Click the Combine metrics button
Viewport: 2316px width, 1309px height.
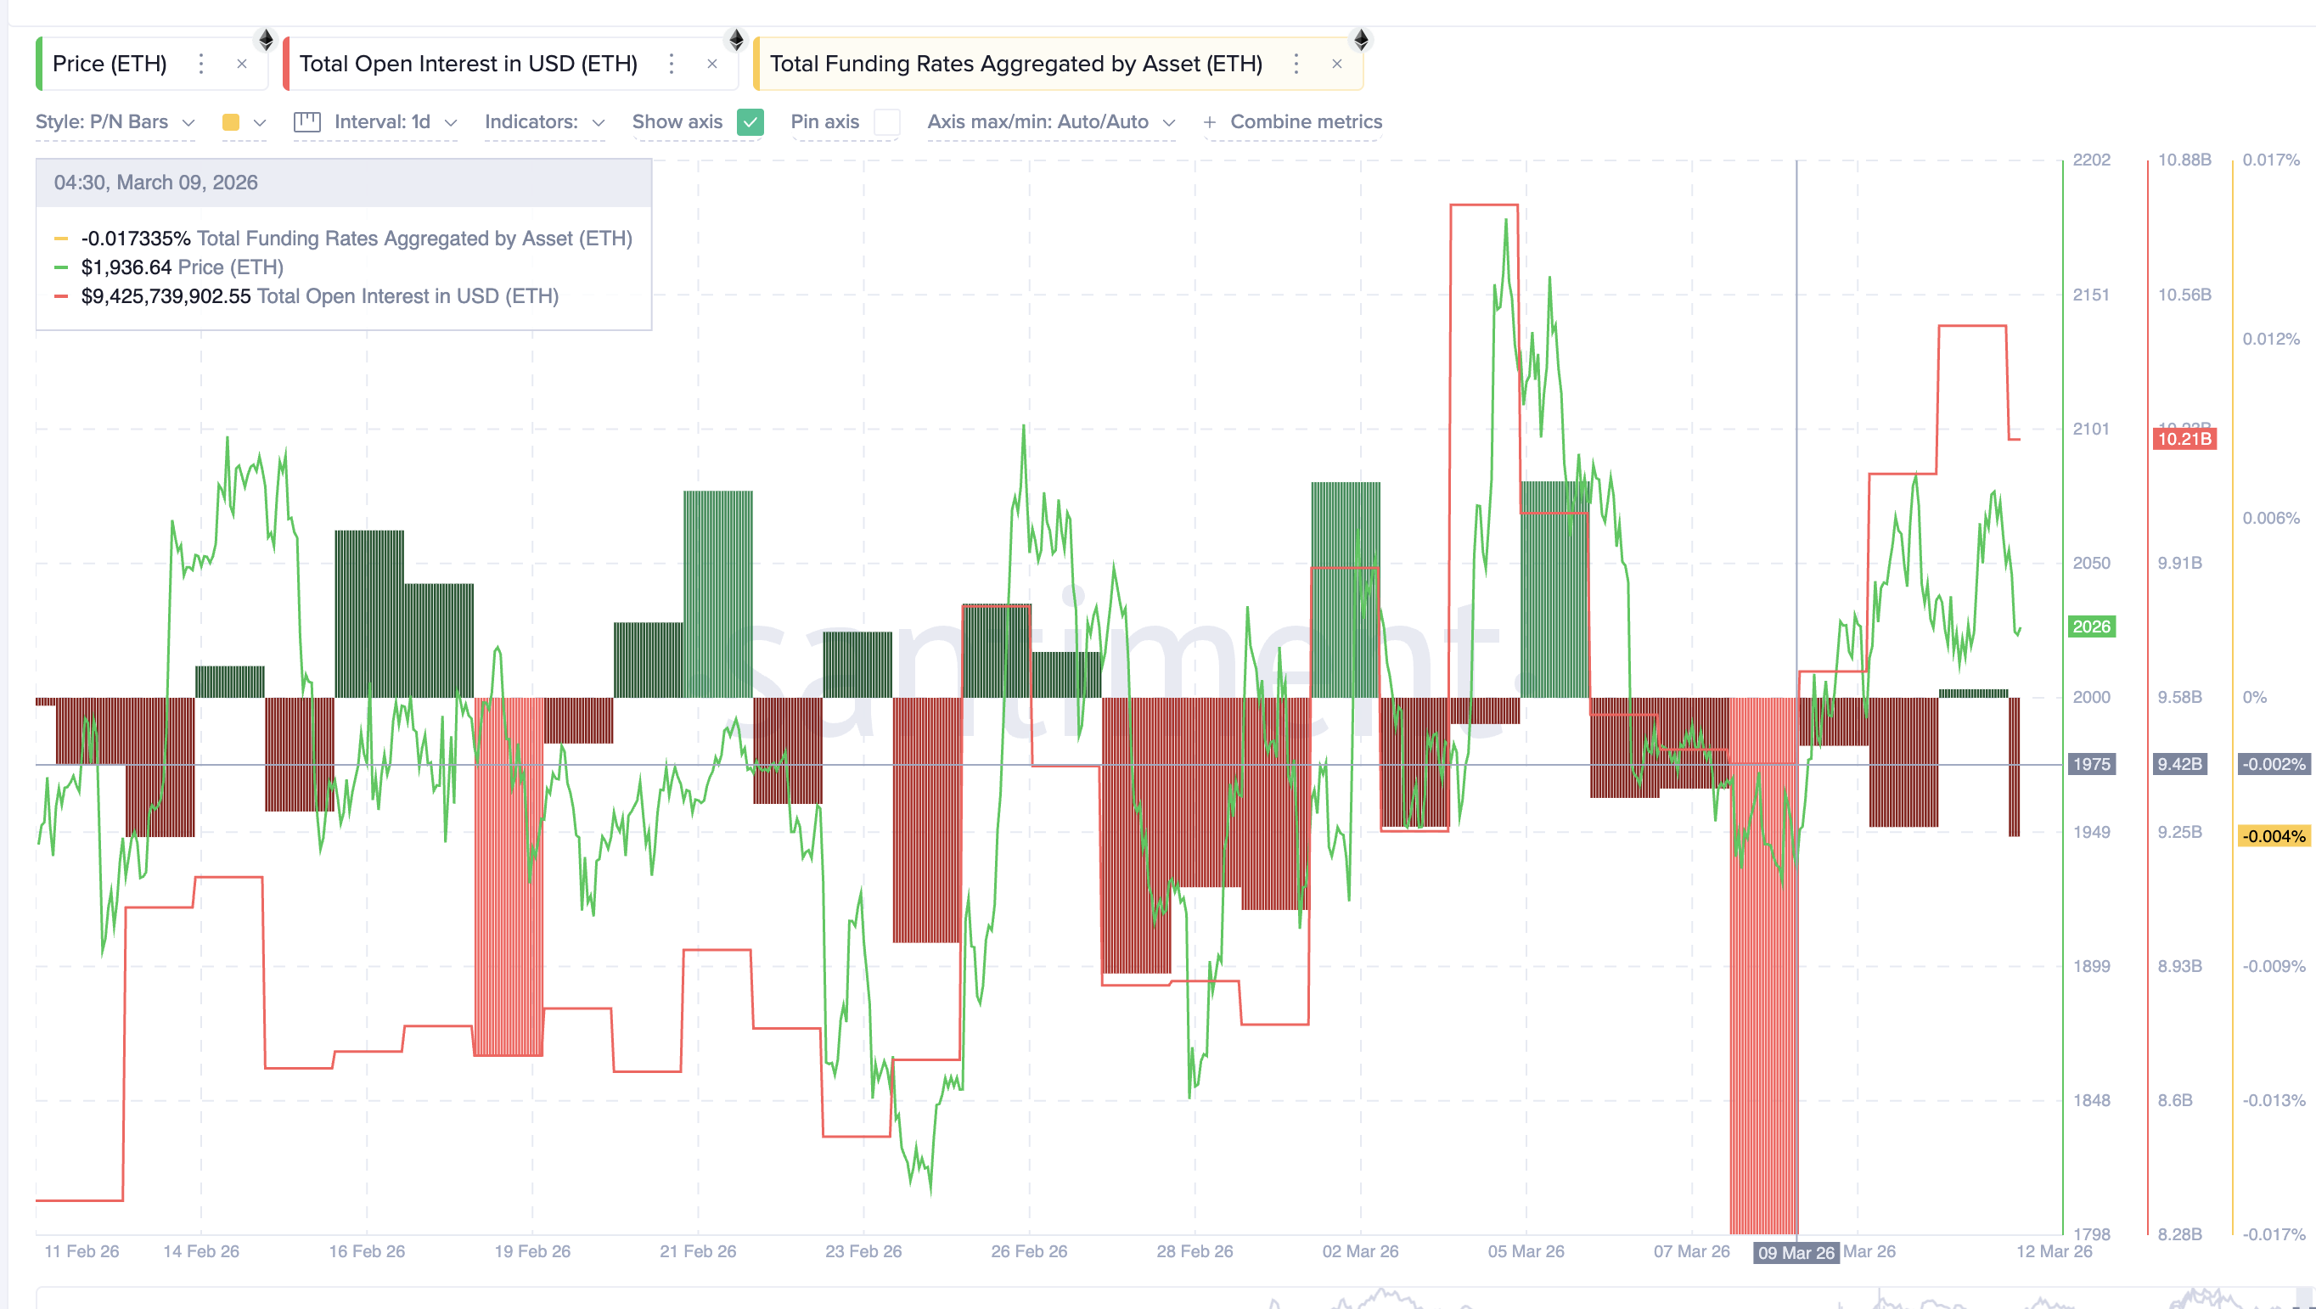pos(1295,122)
